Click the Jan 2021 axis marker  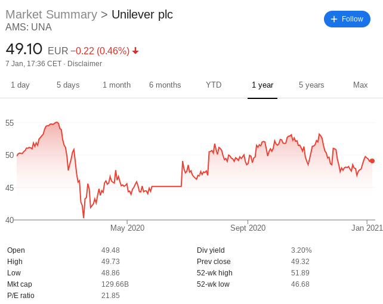(x=367, y=228)
